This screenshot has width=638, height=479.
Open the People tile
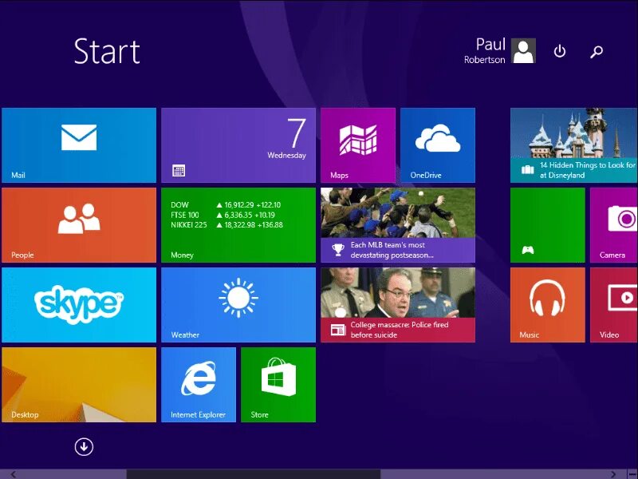click(79, 225)
